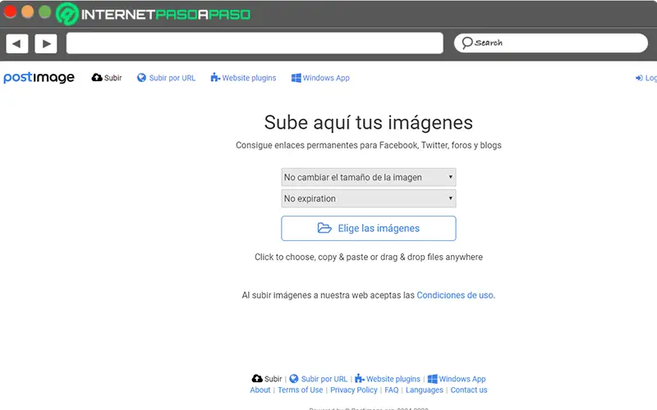Click the cloud upload icon beside top Subir
The width and height of the screenshot is (657, 410).
point(97,77)
